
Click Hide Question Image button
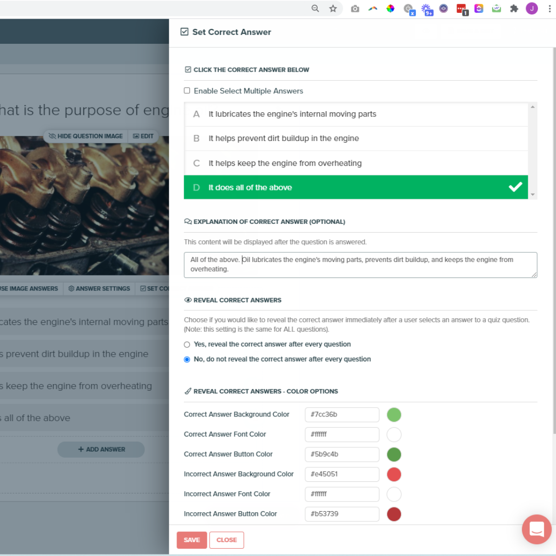[x=85, y=136]
